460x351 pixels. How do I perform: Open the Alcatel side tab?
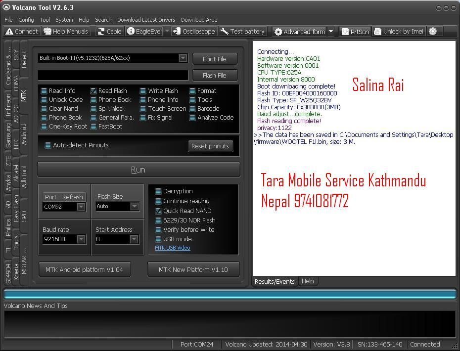[x=16, y=174]
